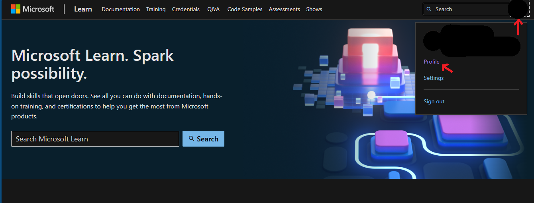Image resolution: width=534 pixels, height=203 pixels.
Task: Open the Q&A menu item
Action: [x=214, y=9]
